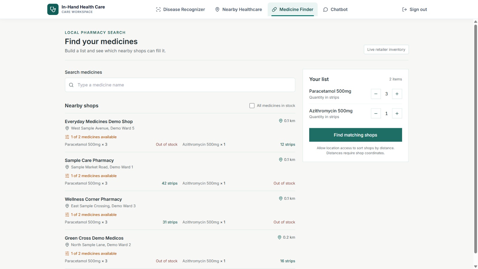Focus the medicine name search field
The image size is (478, 269).
tap(180, 85)
